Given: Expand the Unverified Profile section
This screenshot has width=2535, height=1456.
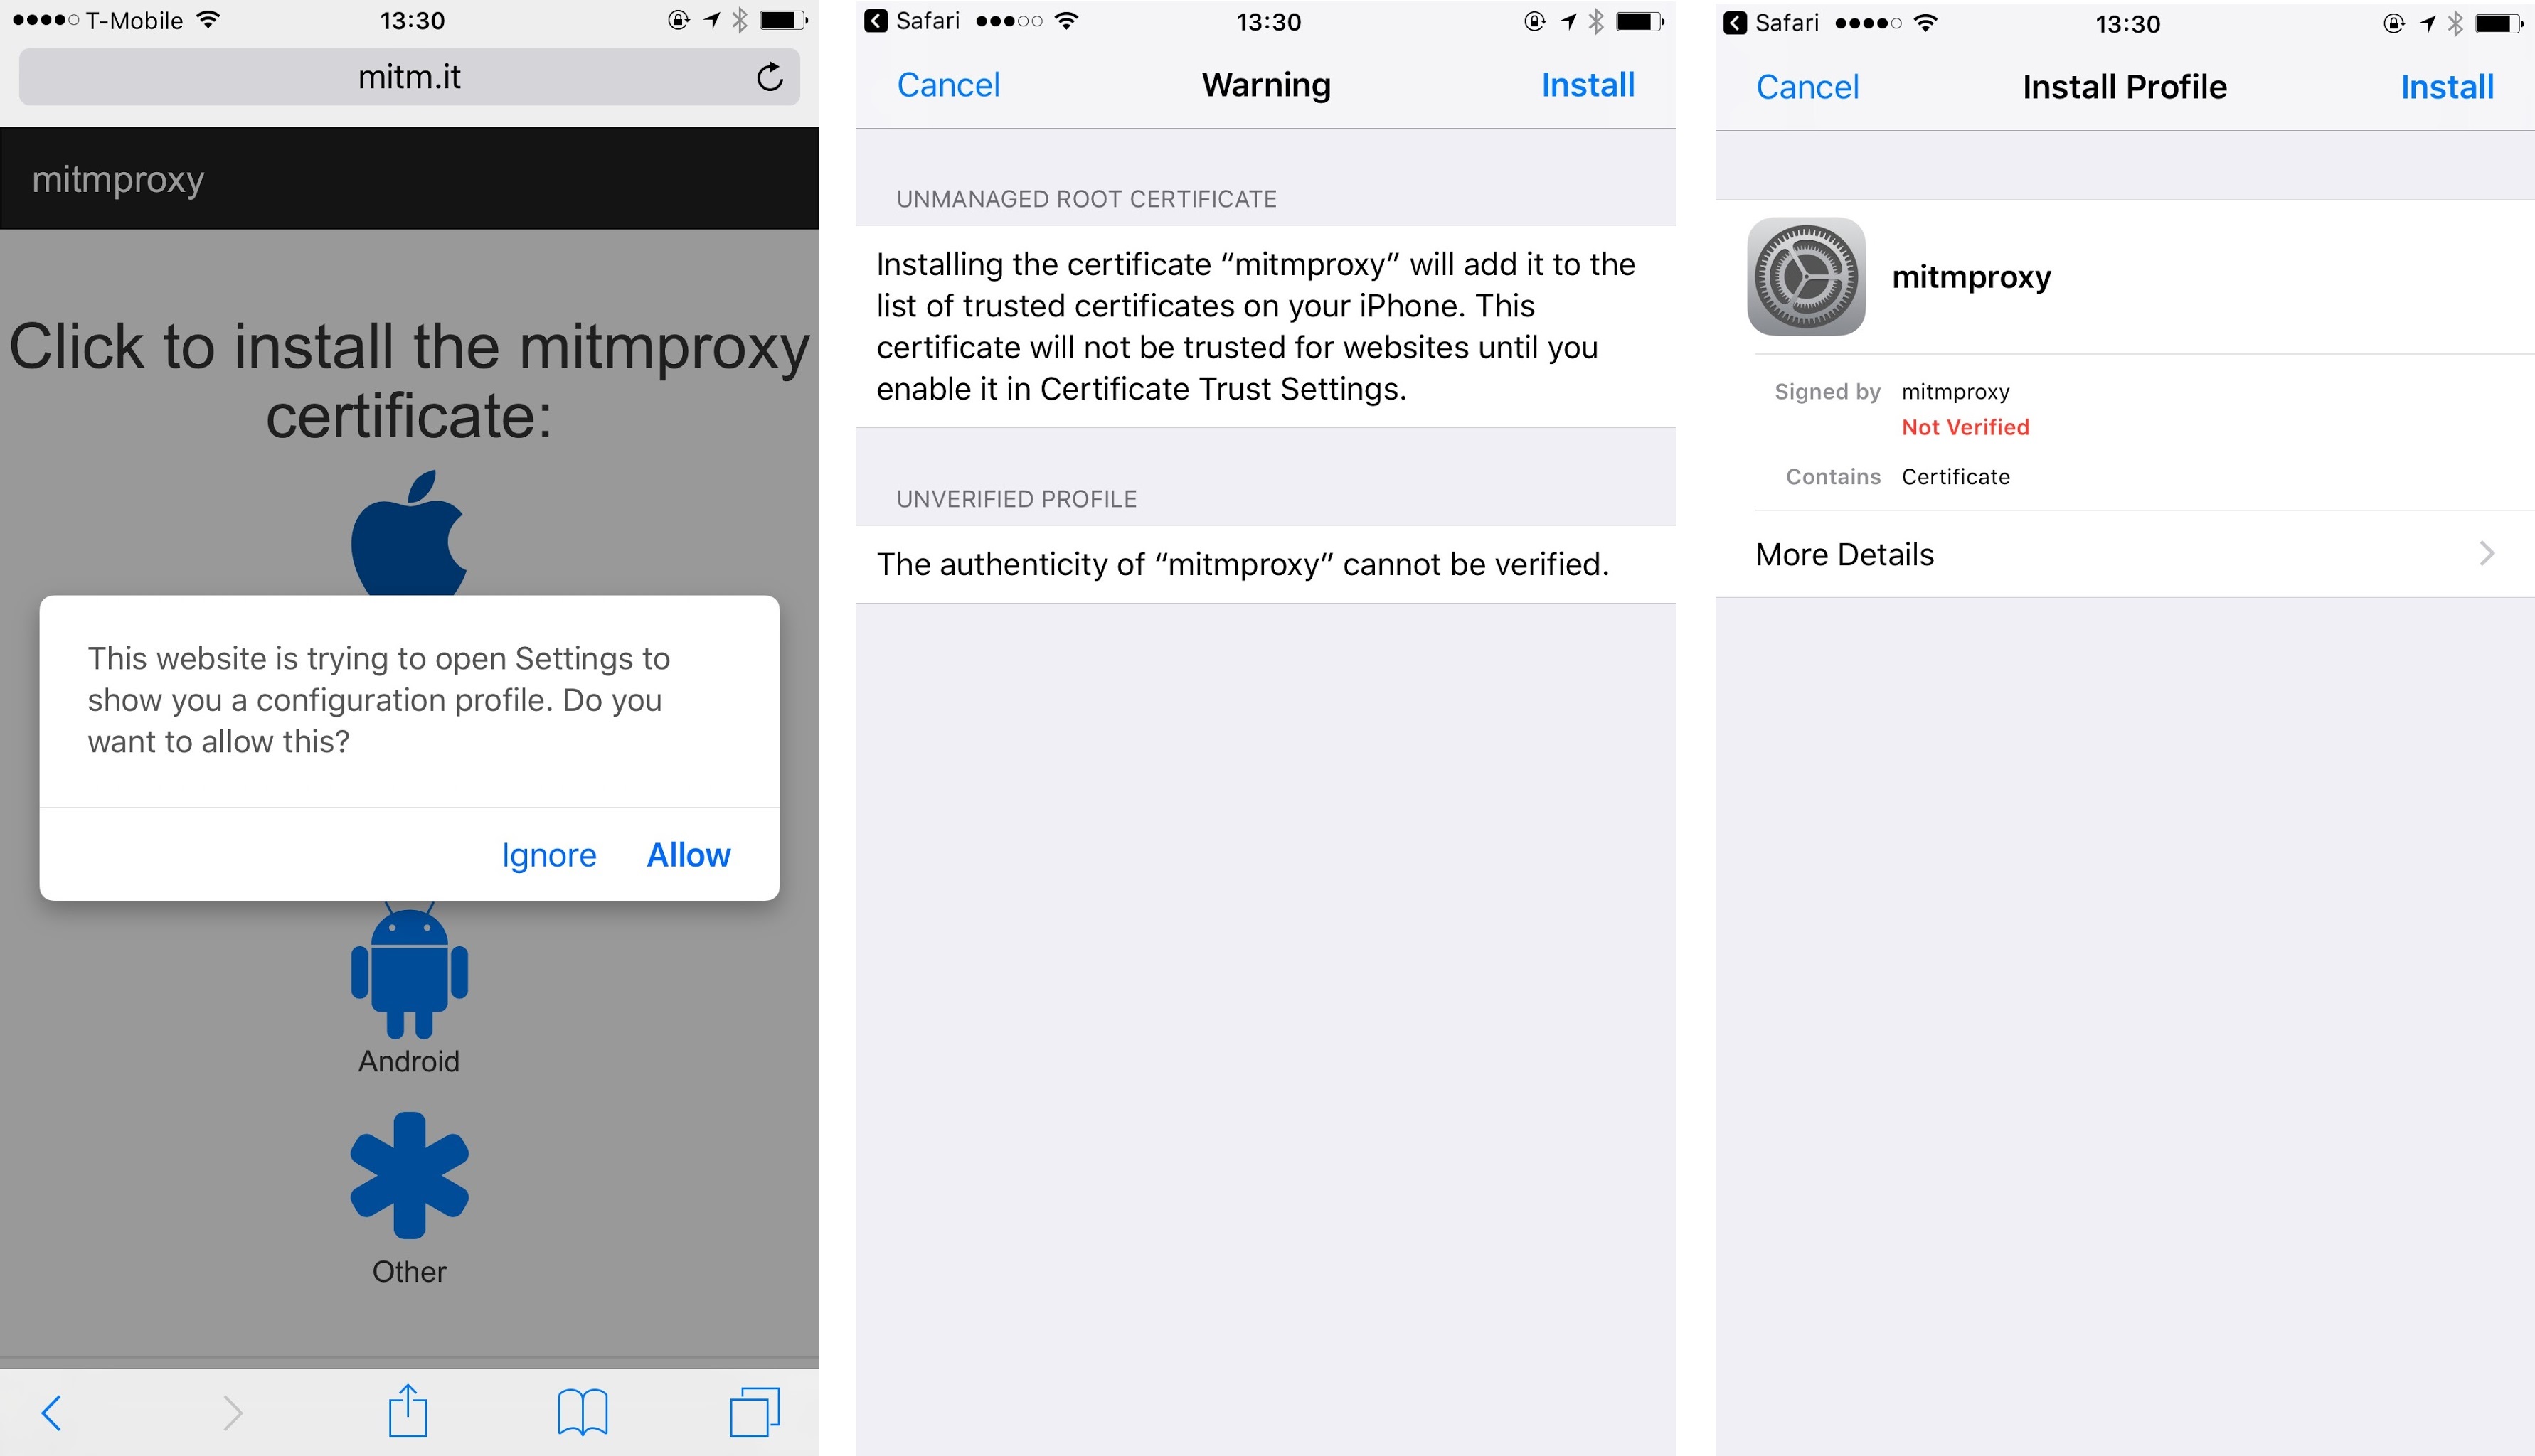Looking at the screenshot, I should (x=1267, y=498).
